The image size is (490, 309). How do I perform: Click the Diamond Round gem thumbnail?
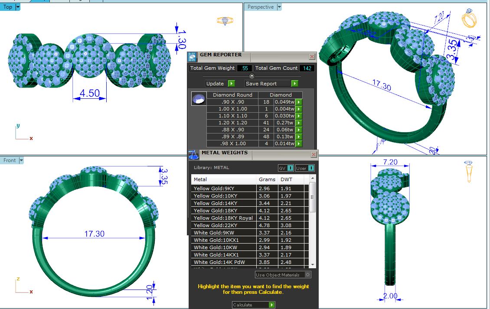click(x=199, y=99)
